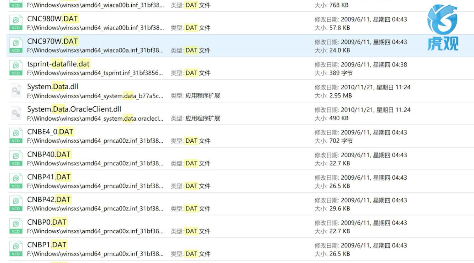Select file name CNC980W.DAT
This screenshot has height=263, width=474.
[x=53, y=19]
